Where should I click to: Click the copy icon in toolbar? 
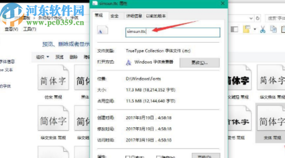(x=273, y=29)
